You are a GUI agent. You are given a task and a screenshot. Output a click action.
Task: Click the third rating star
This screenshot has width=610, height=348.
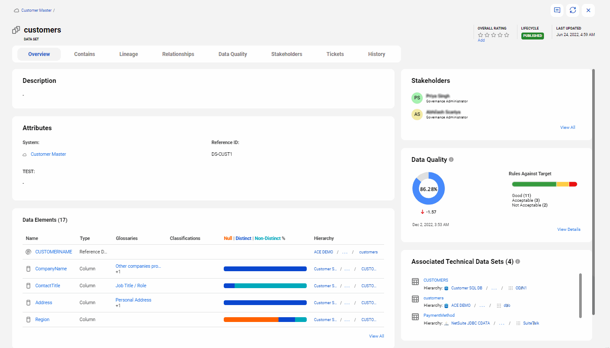point(494,35)
